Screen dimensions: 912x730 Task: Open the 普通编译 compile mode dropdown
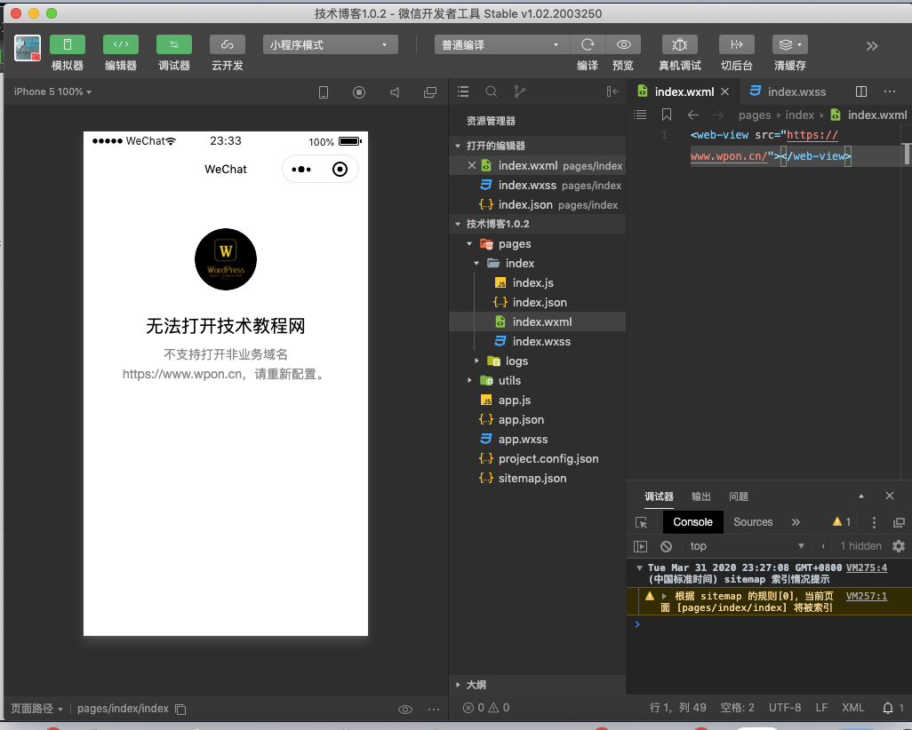[502, 44]
